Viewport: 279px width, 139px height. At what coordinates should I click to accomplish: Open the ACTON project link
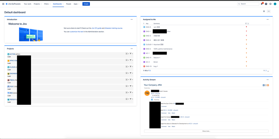point(13,54)
